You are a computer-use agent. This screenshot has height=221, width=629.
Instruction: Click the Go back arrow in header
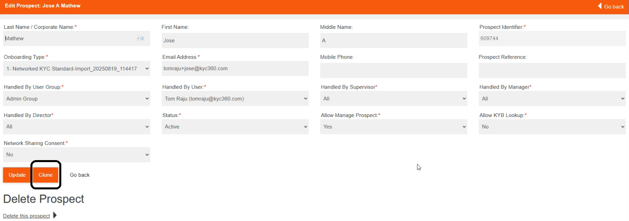point(600,6)
